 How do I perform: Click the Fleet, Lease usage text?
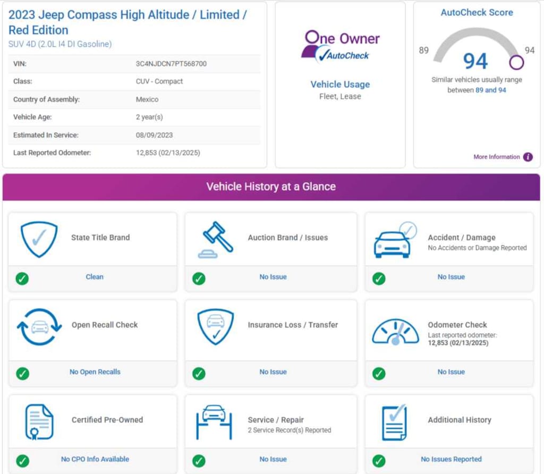coord(340,97)
